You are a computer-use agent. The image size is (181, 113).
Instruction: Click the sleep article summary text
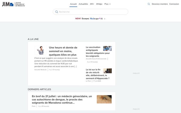(x=56, y=62)
